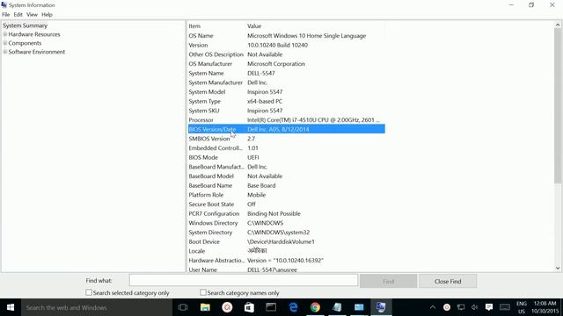Open the volume control in the tray
The width and height of the screenshot is (563, 316).
tap(475, 307)
